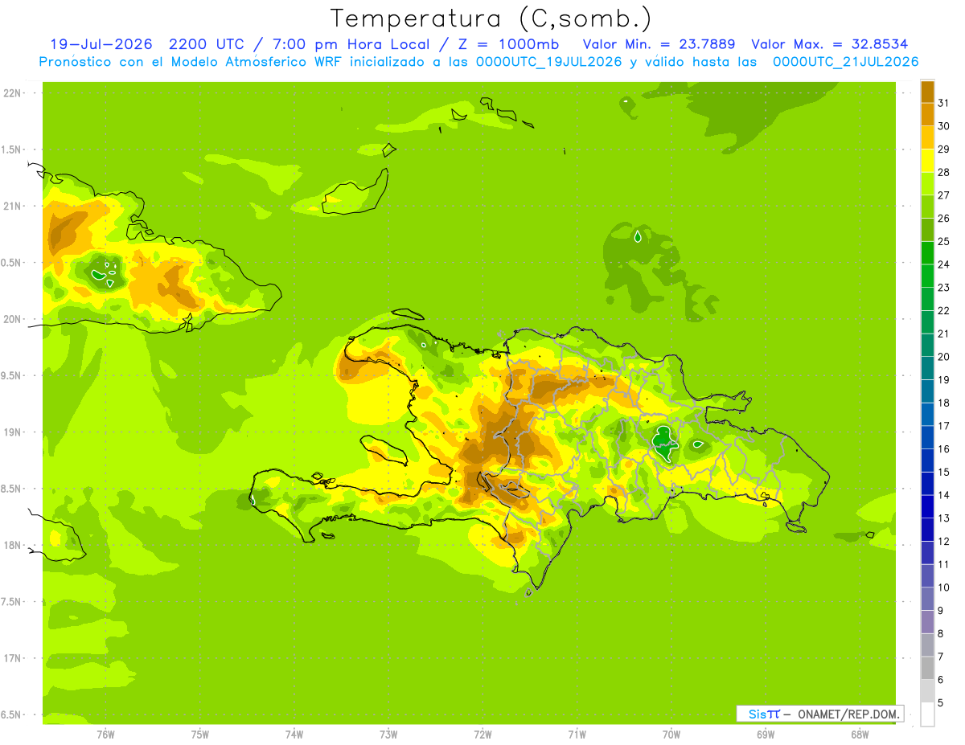
Task: Click the legend value "5"
Action: tap(941, 703)
